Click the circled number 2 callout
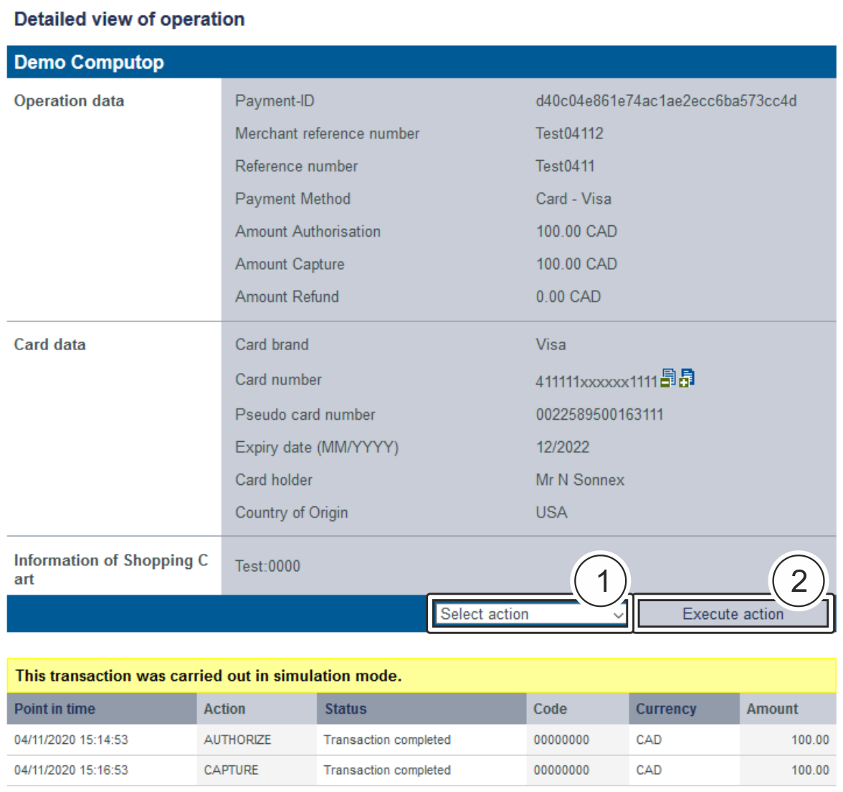 (799, 580)
